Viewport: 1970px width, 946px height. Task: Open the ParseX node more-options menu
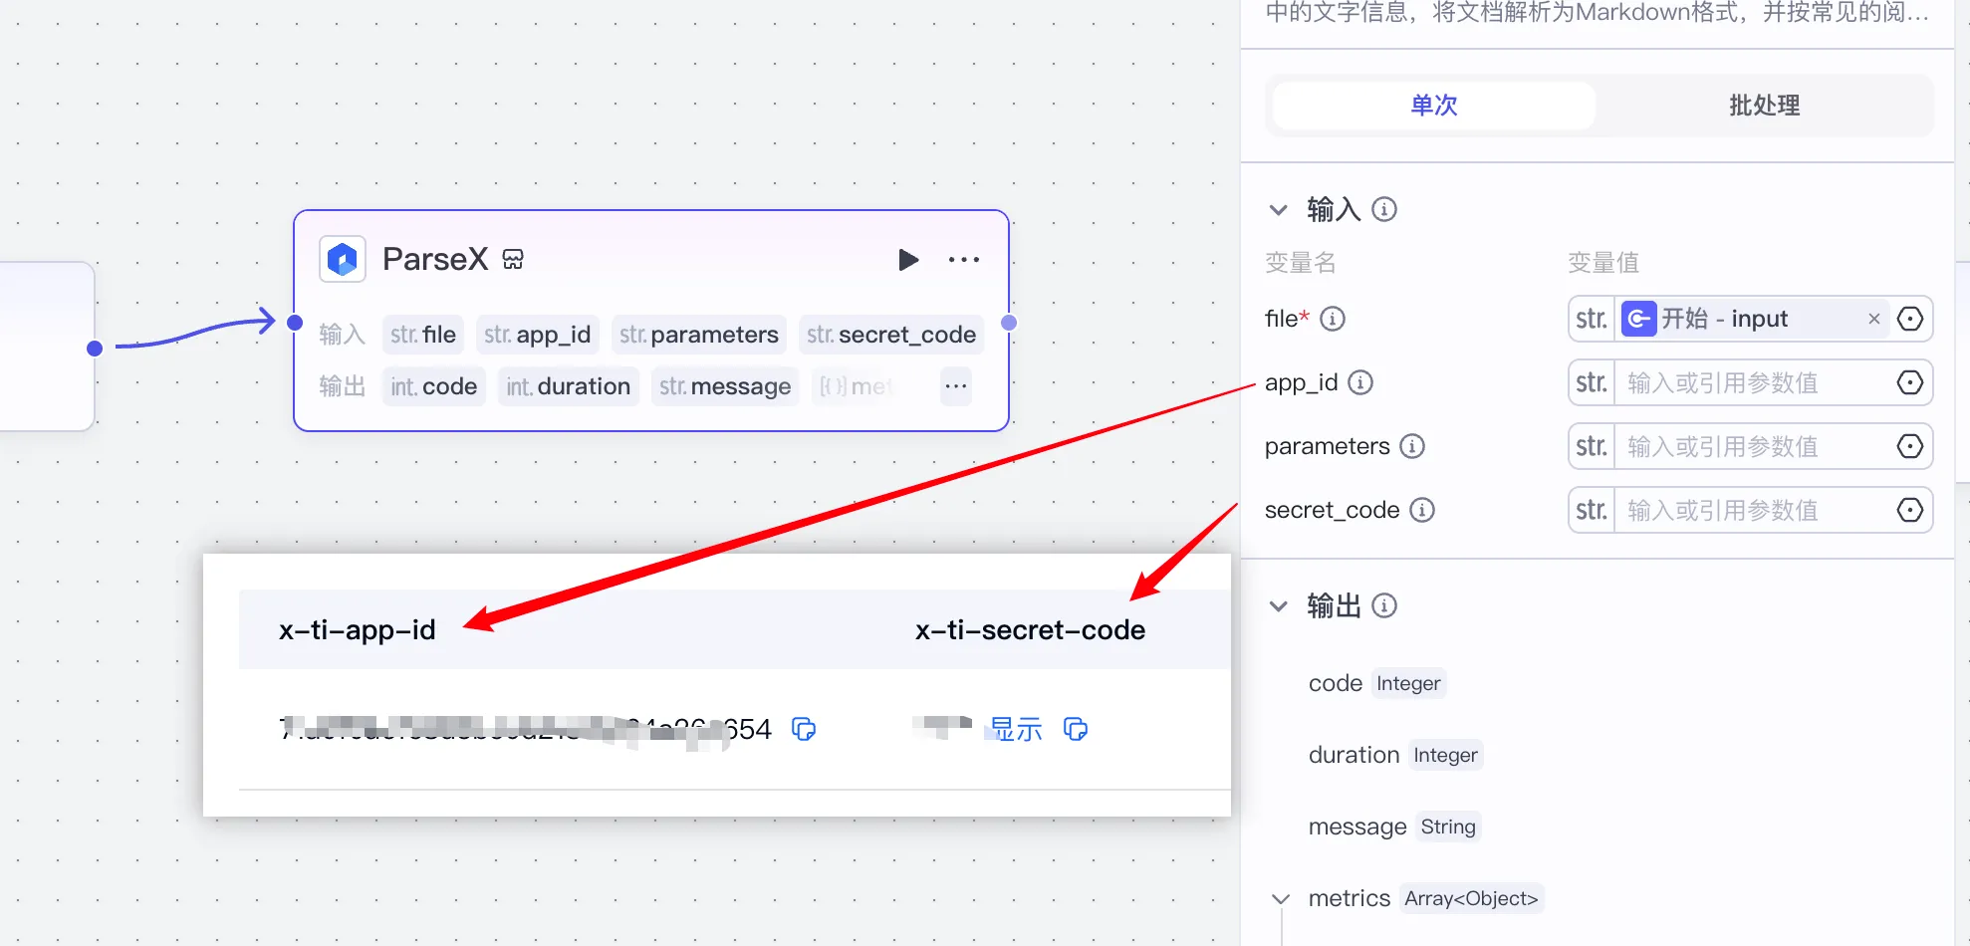964,260
